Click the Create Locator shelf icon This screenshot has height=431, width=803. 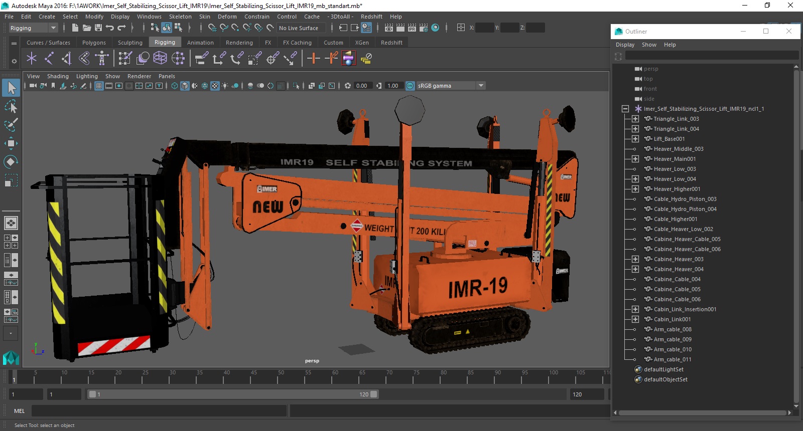(32, 59)
